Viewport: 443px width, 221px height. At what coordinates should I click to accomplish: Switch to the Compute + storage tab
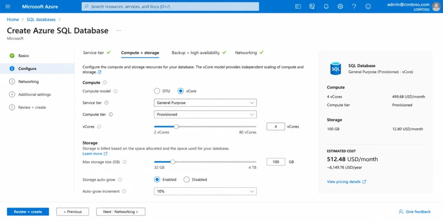point(140,53)
